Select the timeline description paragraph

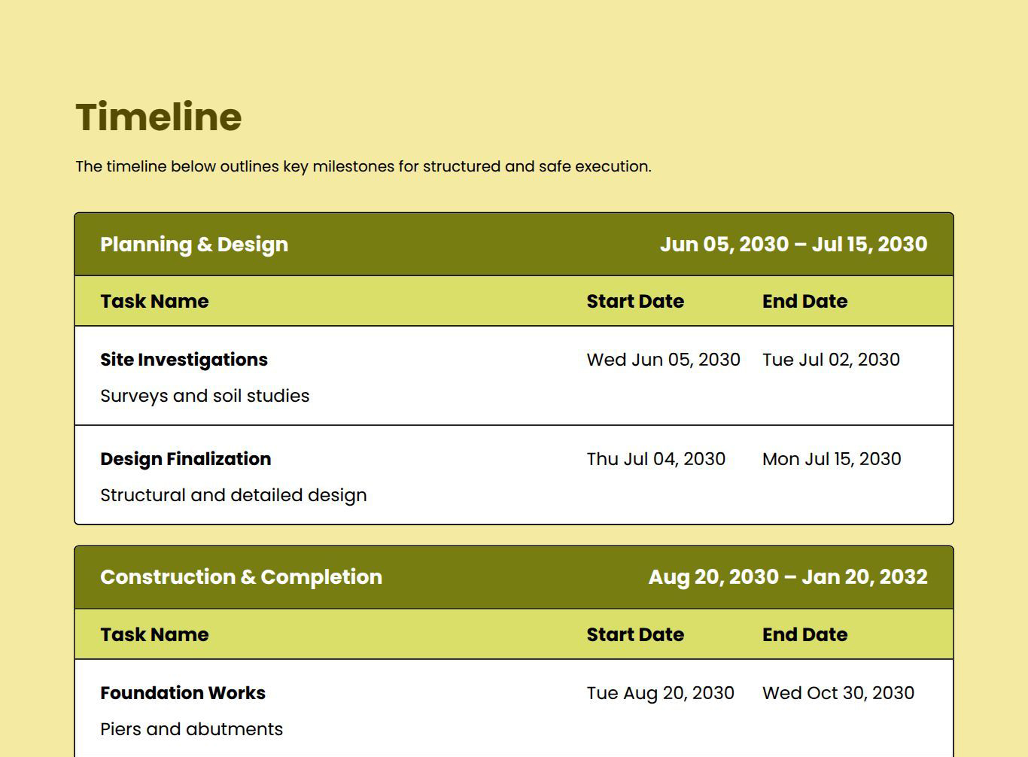(363, 166)
